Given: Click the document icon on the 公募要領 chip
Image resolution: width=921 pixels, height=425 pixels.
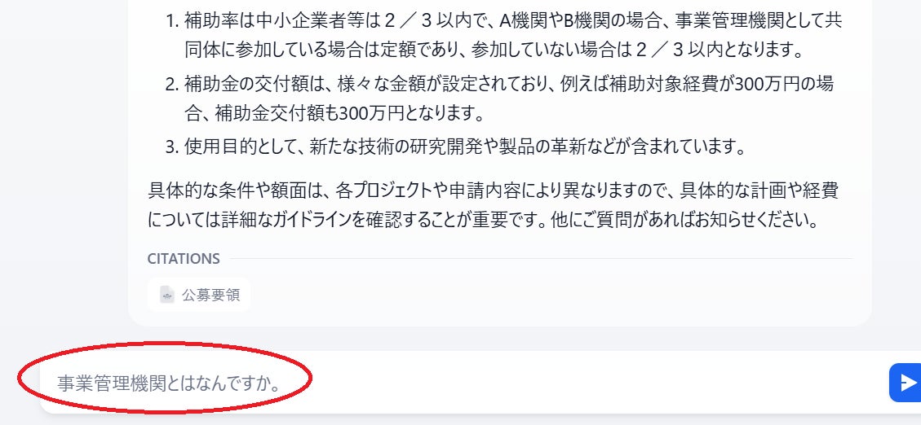Looking at the screenshot, I should pos(166,294).
